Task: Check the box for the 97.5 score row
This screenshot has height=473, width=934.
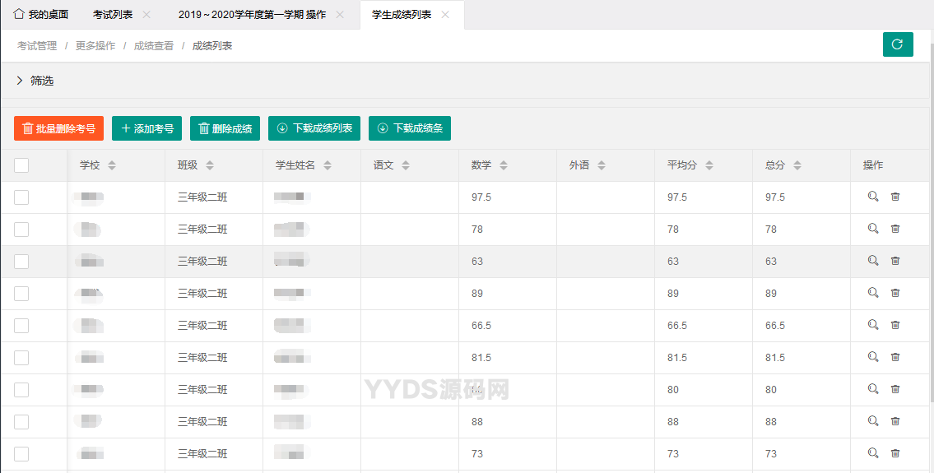Action: click(21, 197)
